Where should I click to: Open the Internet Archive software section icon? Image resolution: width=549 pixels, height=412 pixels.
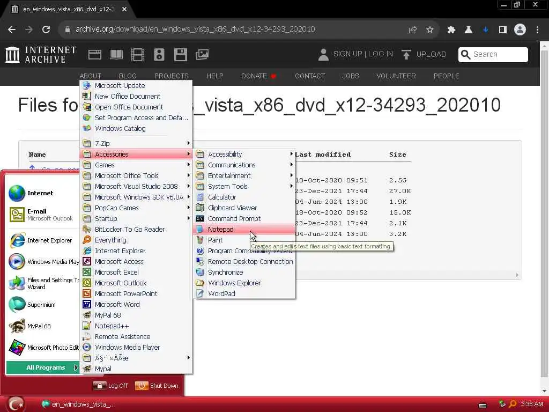(181, 55)
